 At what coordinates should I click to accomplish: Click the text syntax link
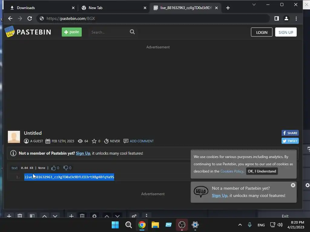coord(15,168)
